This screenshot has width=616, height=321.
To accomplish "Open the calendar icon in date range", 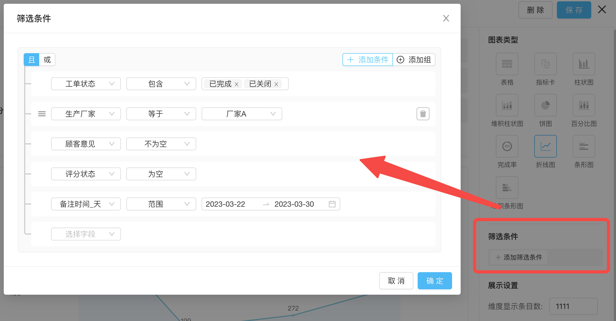I will coord(332,204).
